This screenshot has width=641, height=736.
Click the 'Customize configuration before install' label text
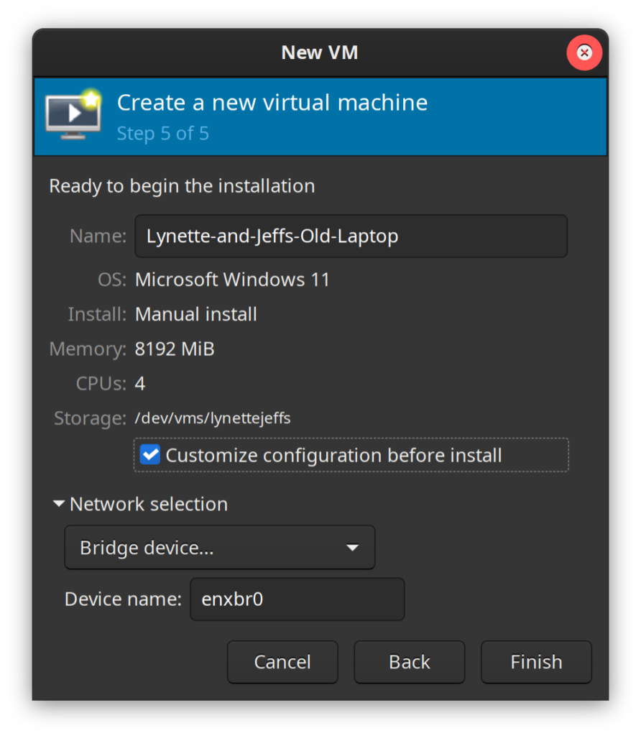point(333,456)
